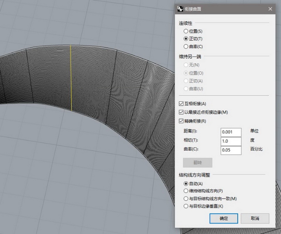Select 自动(A) isocurve direction option

tap(186, 184)
